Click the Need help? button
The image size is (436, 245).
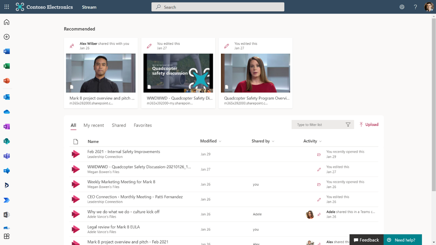tap(403, 240)
